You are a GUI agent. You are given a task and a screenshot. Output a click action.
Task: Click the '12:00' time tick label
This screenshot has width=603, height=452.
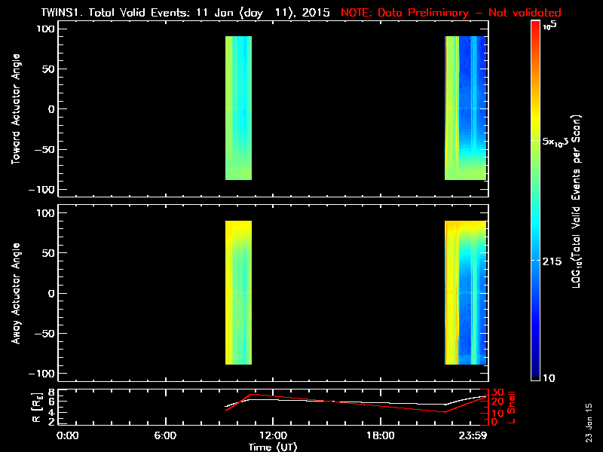[273, 435]
